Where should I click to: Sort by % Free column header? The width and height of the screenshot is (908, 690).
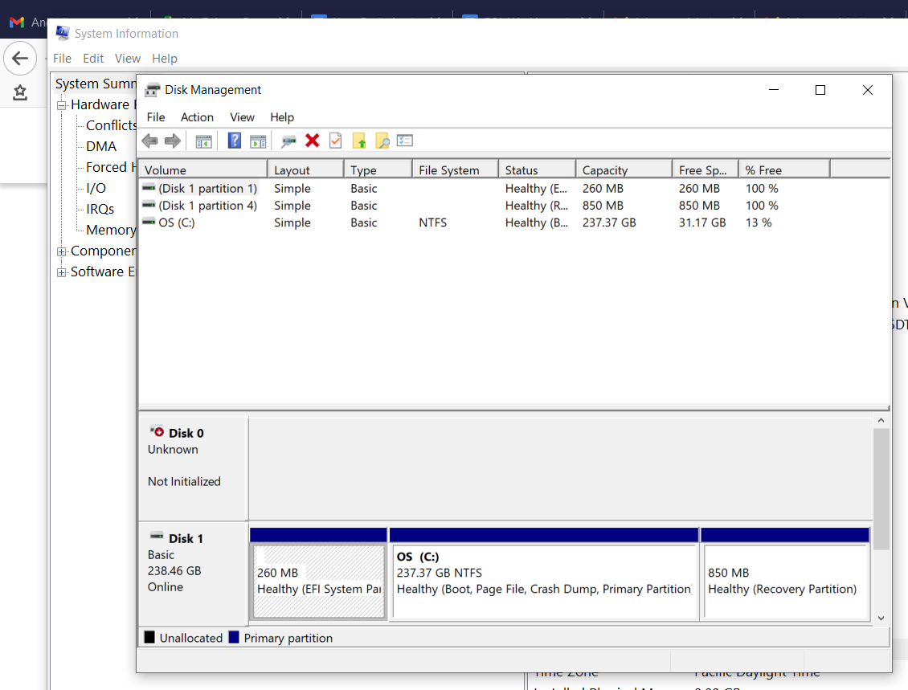(x=784, y=169)
